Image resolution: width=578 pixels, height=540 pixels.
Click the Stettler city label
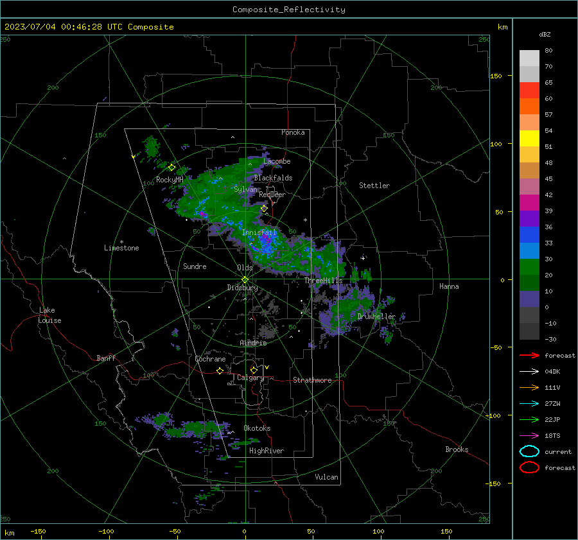[374, 186]
